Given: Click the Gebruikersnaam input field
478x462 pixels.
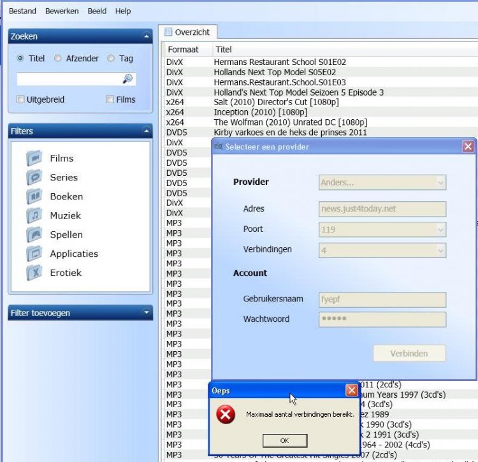Looking at the screenshot, I should pyautogui.click(x=382, y=299).
